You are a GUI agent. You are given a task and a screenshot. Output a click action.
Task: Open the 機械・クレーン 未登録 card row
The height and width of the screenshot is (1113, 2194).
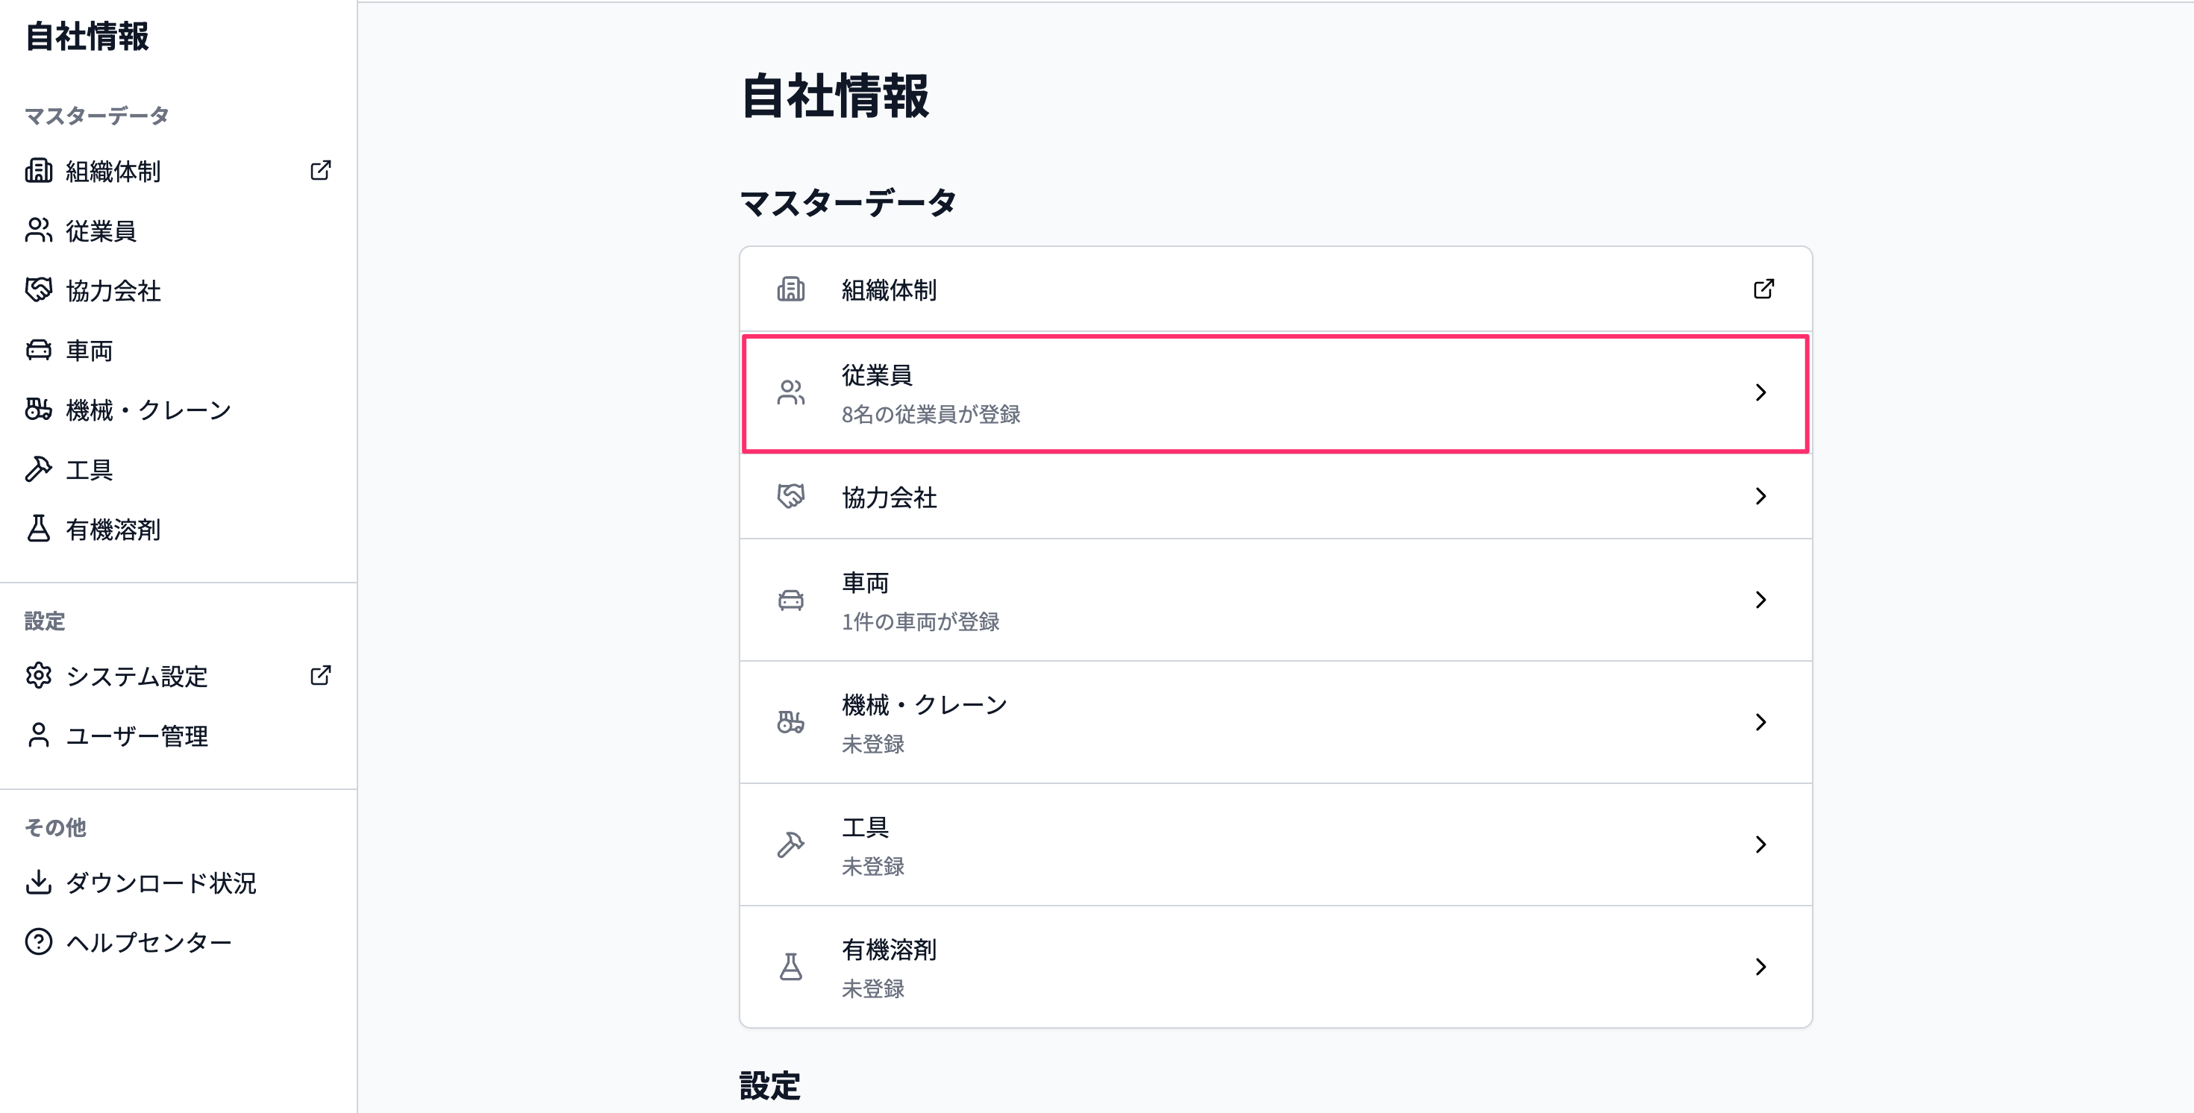click(x=1276, y=723)
